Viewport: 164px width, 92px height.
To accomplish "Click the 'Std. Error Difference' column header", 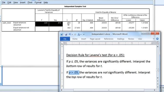I will [115, 19].
